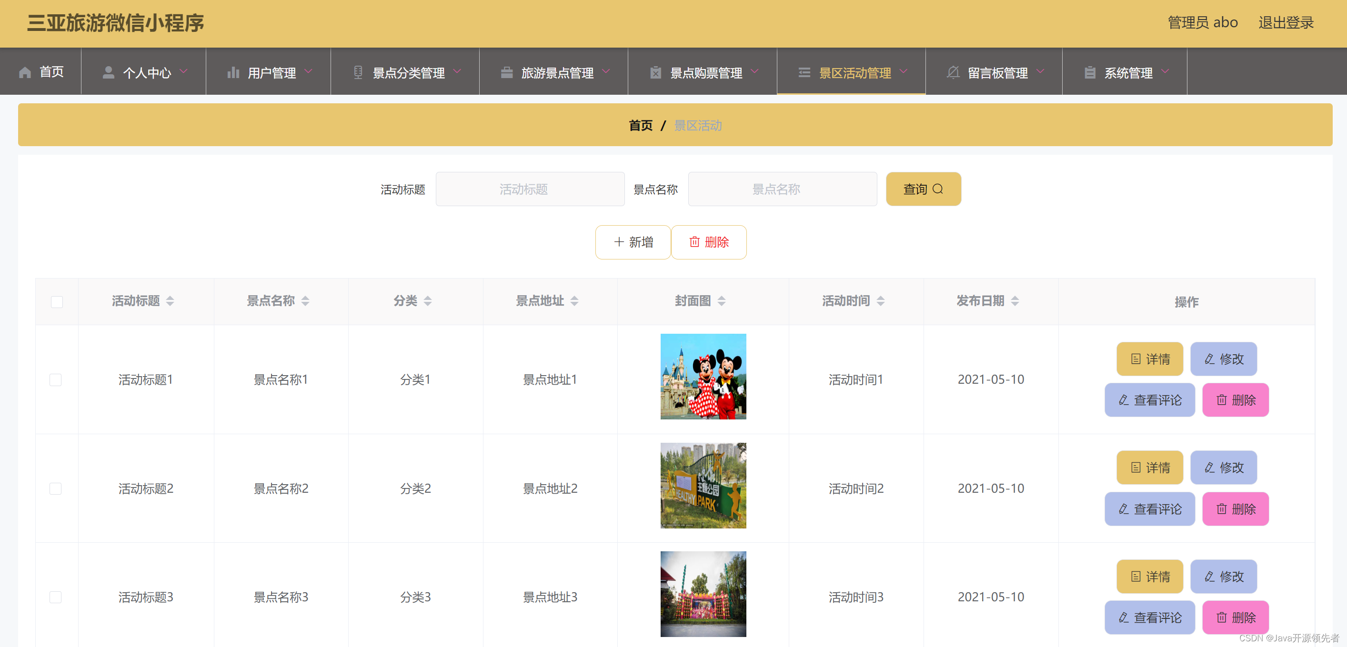Toggle the select-all checkbox in table header
The width and height of the screenshot is (1347, 647).
[57, 301]
